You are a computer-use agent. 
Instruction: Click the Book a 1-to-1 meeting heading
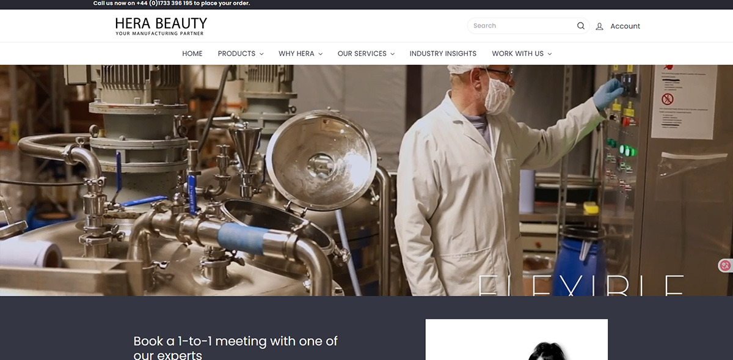coord(236,347)
